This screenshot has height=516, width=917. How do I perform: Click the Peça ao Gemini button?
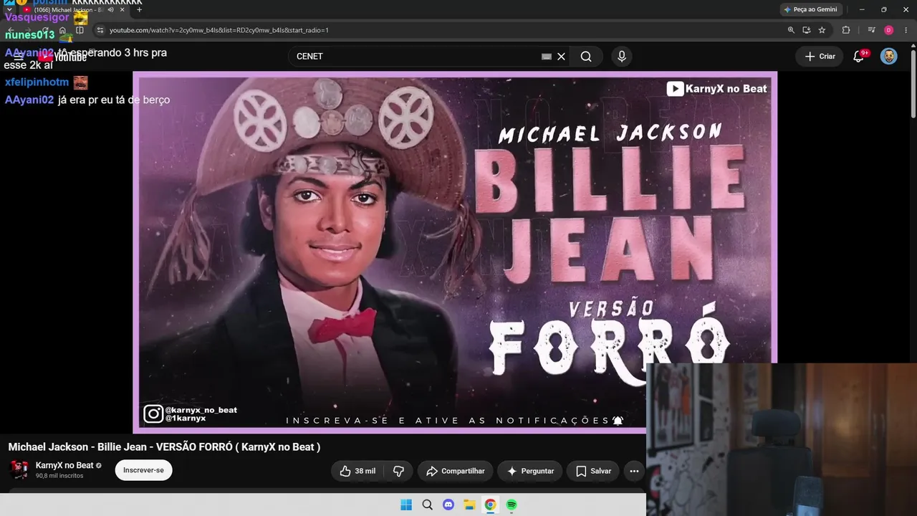coord(811,9)
